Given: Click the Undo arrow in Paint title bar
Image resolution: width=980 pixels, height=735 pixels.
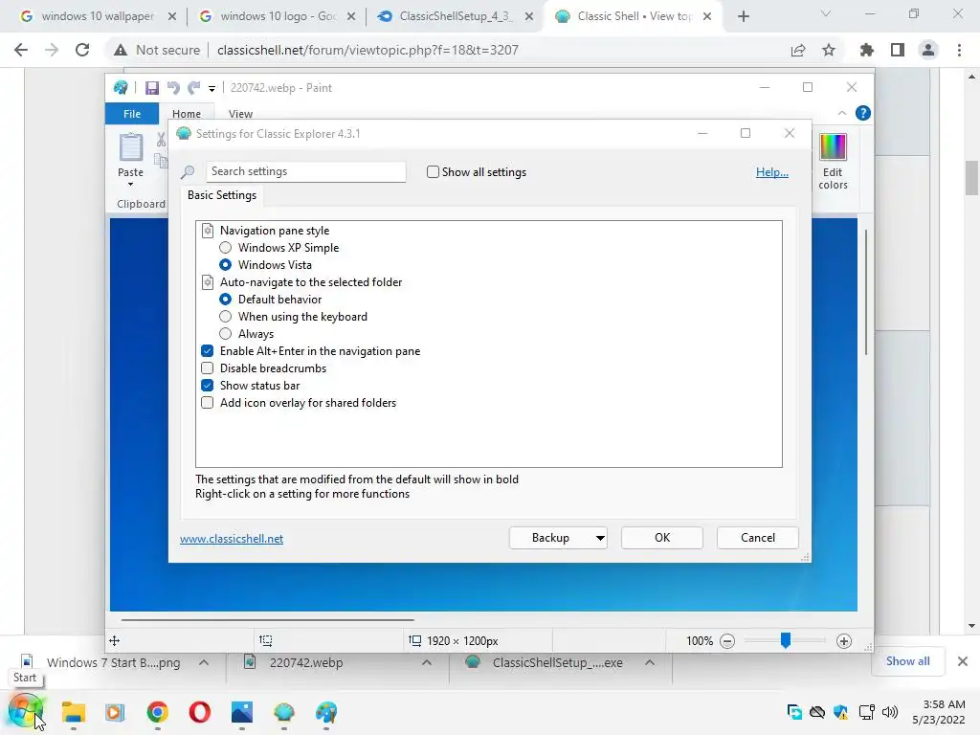Looking at the screenshot, I should pos(173,88).
